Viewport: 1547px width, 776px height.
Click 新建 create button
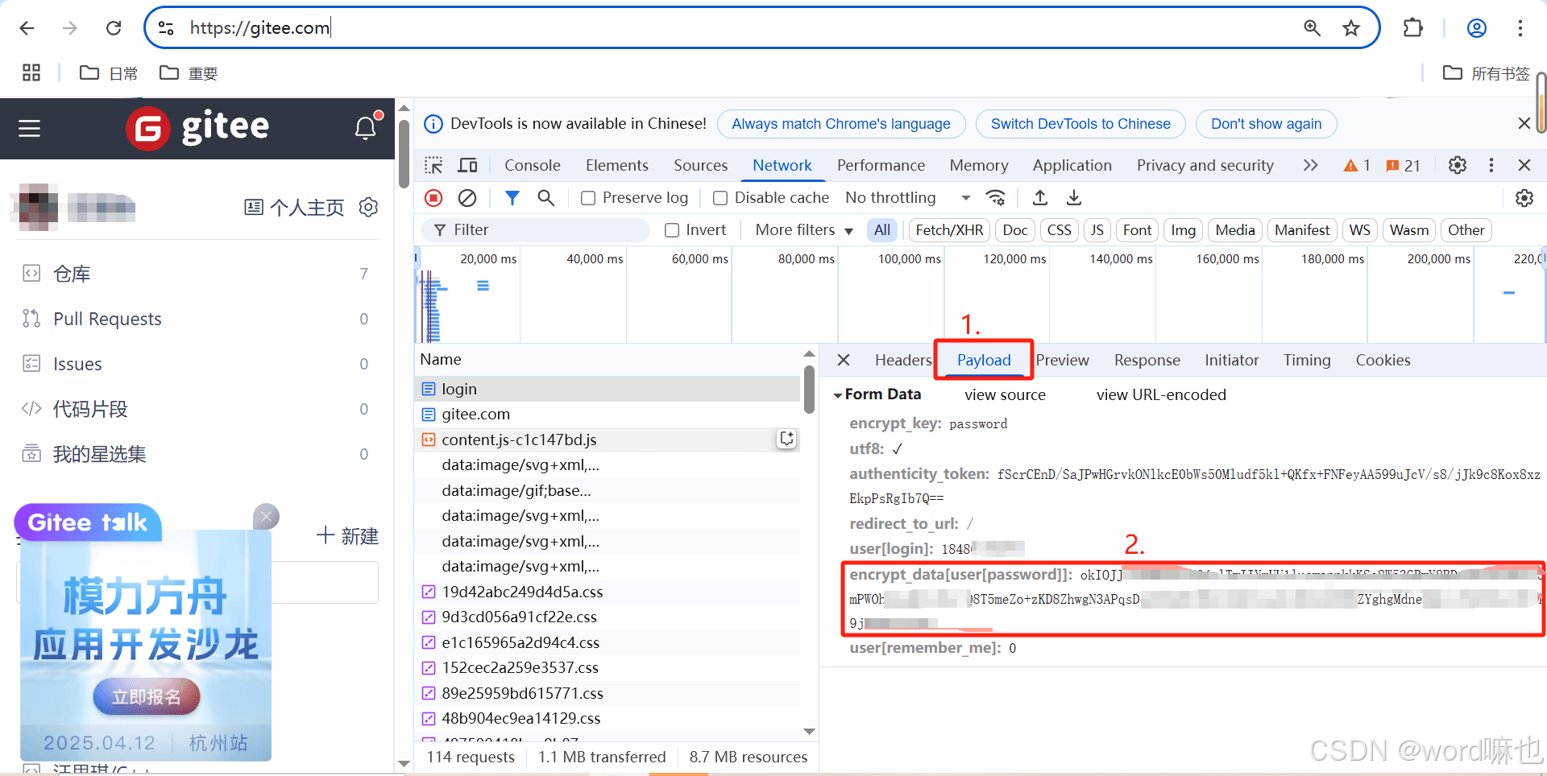coord(347,536)
